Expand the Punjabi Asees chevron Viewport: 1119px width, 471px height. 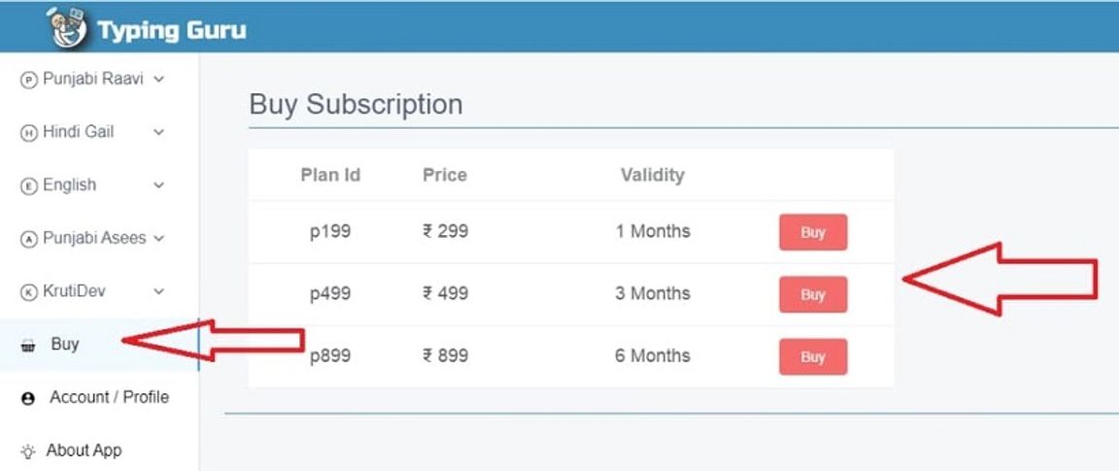tap(159, 238)
